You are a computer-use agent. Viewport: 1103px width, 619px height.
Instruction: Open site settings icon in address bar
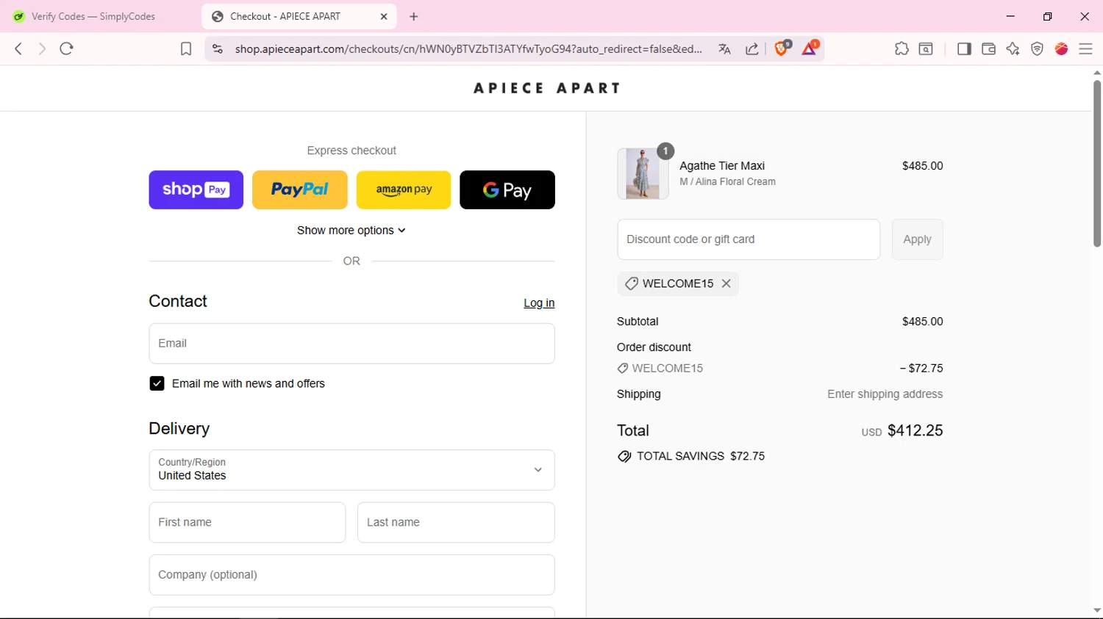[x=217, y=48]
